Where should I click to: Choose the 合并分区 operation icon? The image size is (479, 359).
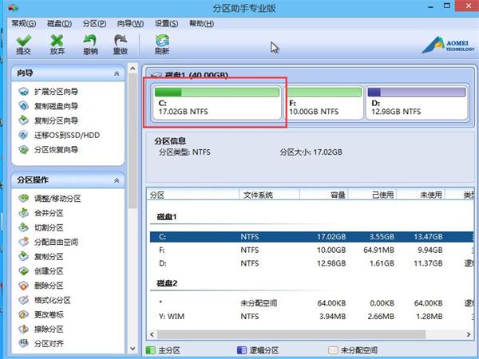point(23,213)
